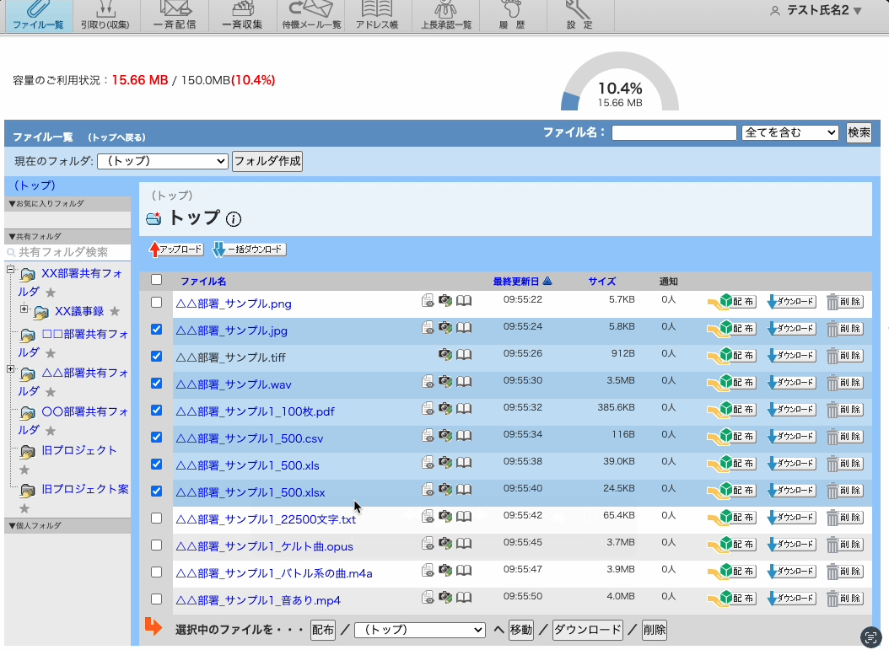Click the ダウンロード icon for サンプル1_500.csv row
Screen dimensions: 889x650
(791, 437)
